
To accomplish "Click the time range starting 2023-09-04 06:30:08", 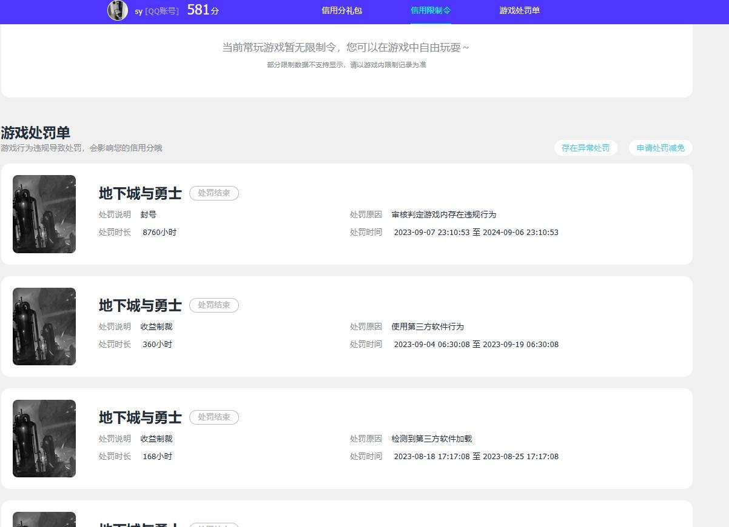I will click(476, 344).
